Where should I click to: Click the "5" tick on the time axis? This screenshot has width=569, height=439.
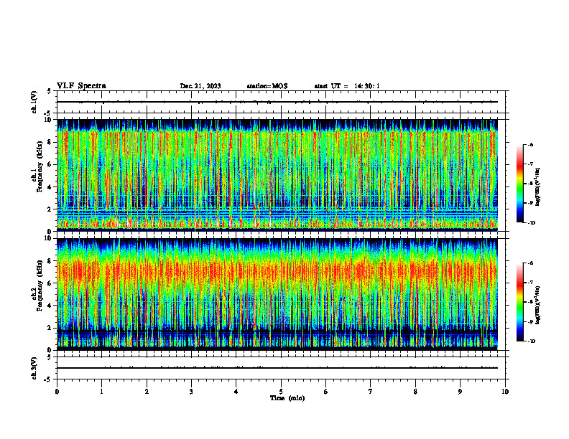click(281, 392)
